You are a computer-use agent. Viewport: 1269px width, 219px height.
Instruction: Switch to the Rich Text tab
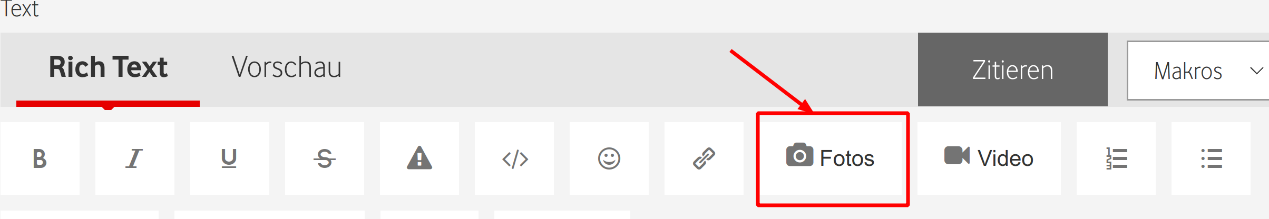click(x=108, y=68)
